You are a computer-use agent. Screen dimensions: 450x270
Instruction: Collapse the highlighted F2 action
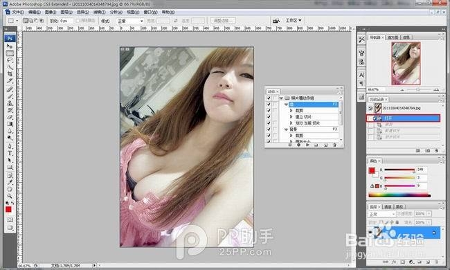click(x=286, y=105)
